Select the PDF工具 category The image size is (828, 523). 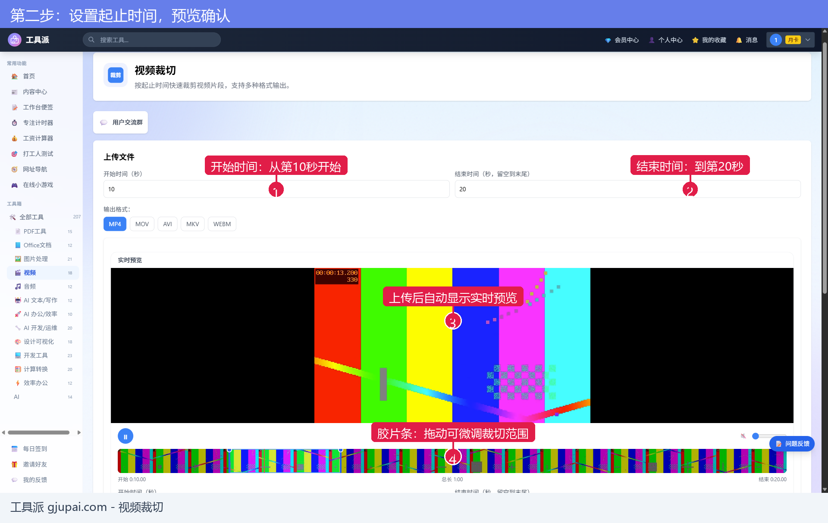coord(43,231)
